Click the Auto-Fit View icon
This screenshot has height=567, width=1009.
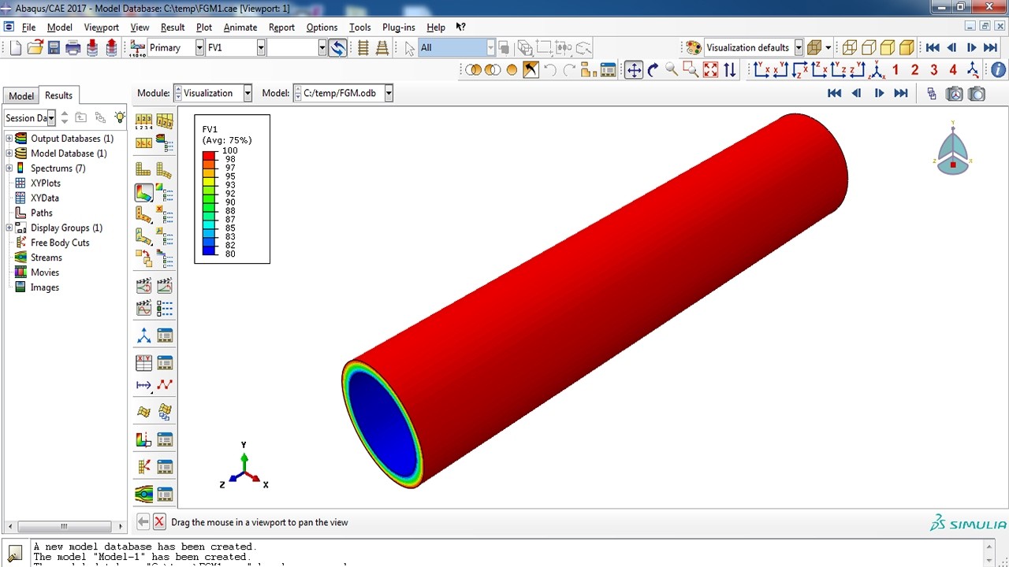710,70
